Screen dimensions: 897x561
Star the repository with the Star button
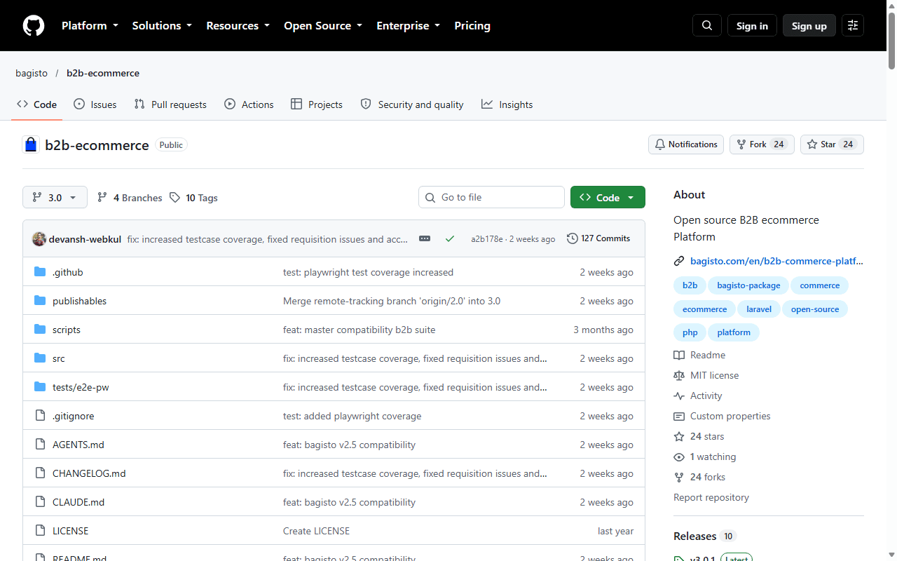pos(832,144)
